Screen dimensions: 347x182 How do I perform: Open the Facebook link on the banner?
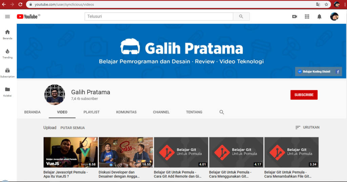point(338,72)
